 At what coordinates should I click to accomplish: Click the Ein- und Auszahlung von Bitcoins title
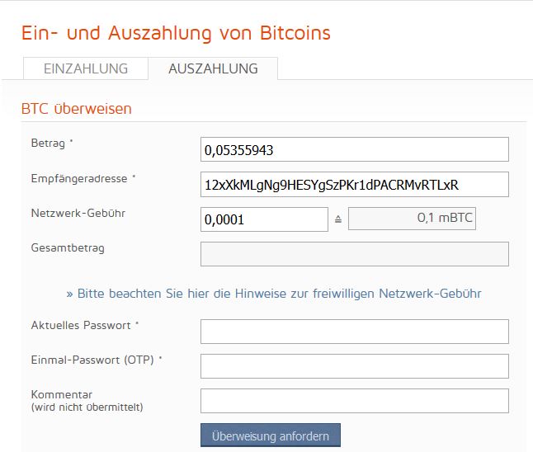176,33
